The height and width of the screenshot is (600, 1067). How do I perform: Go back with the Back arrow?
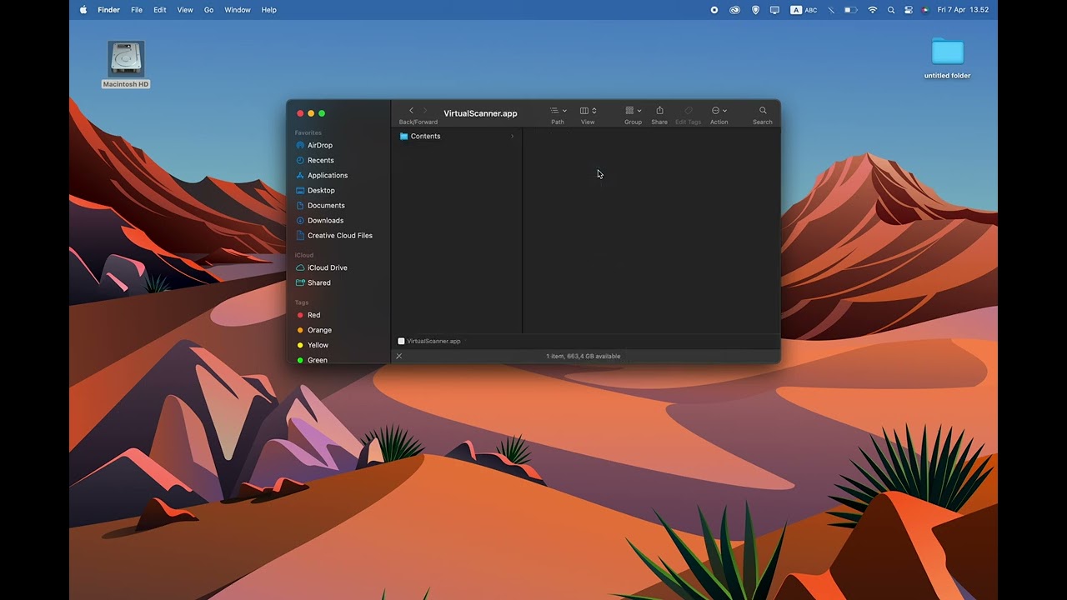pos(411,111)
